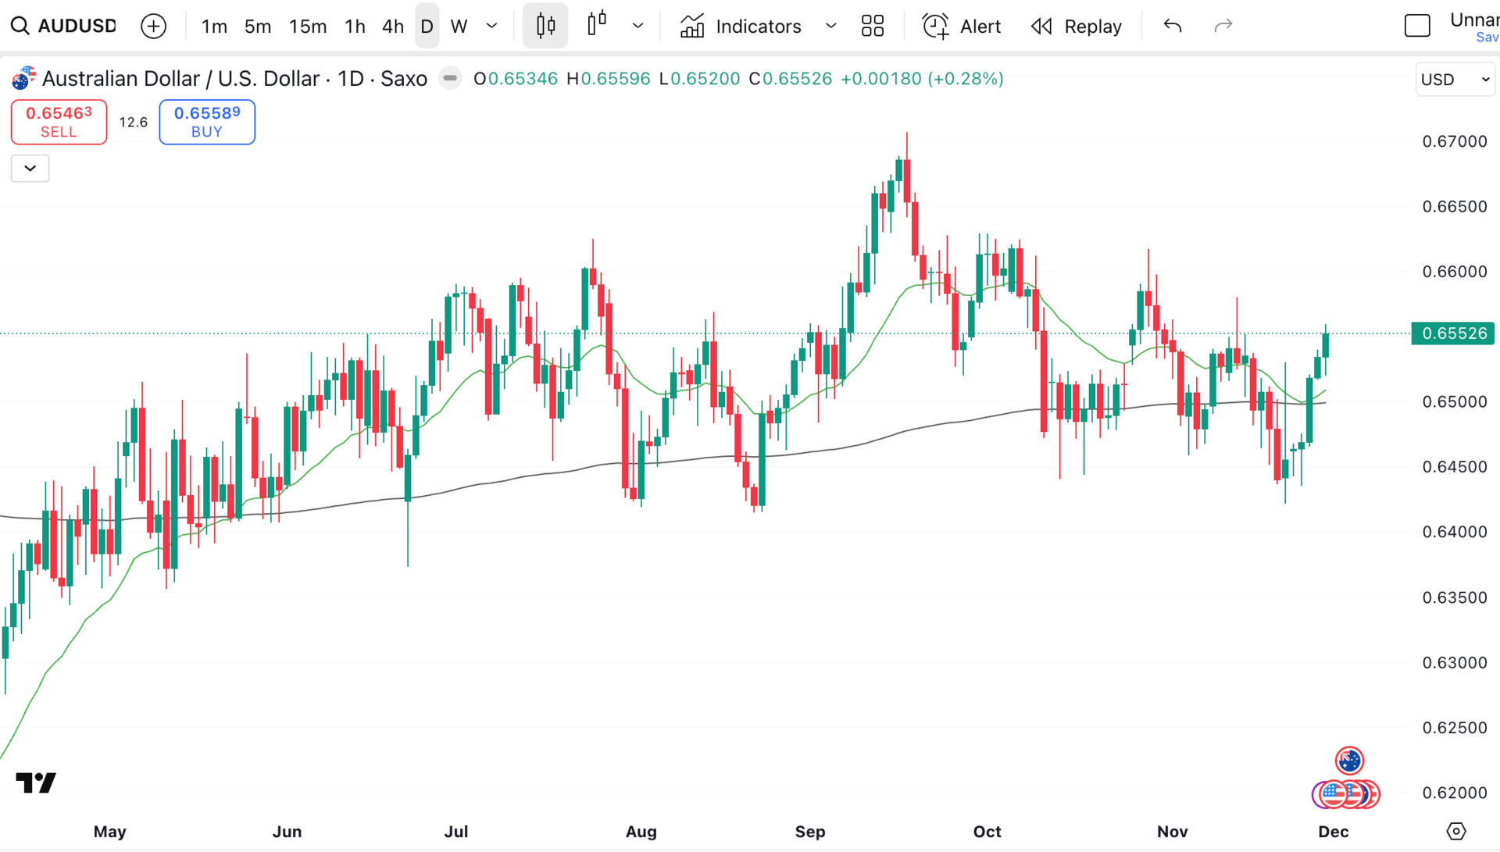
Task: Click the add symbol plus icon
Action: 153,26
